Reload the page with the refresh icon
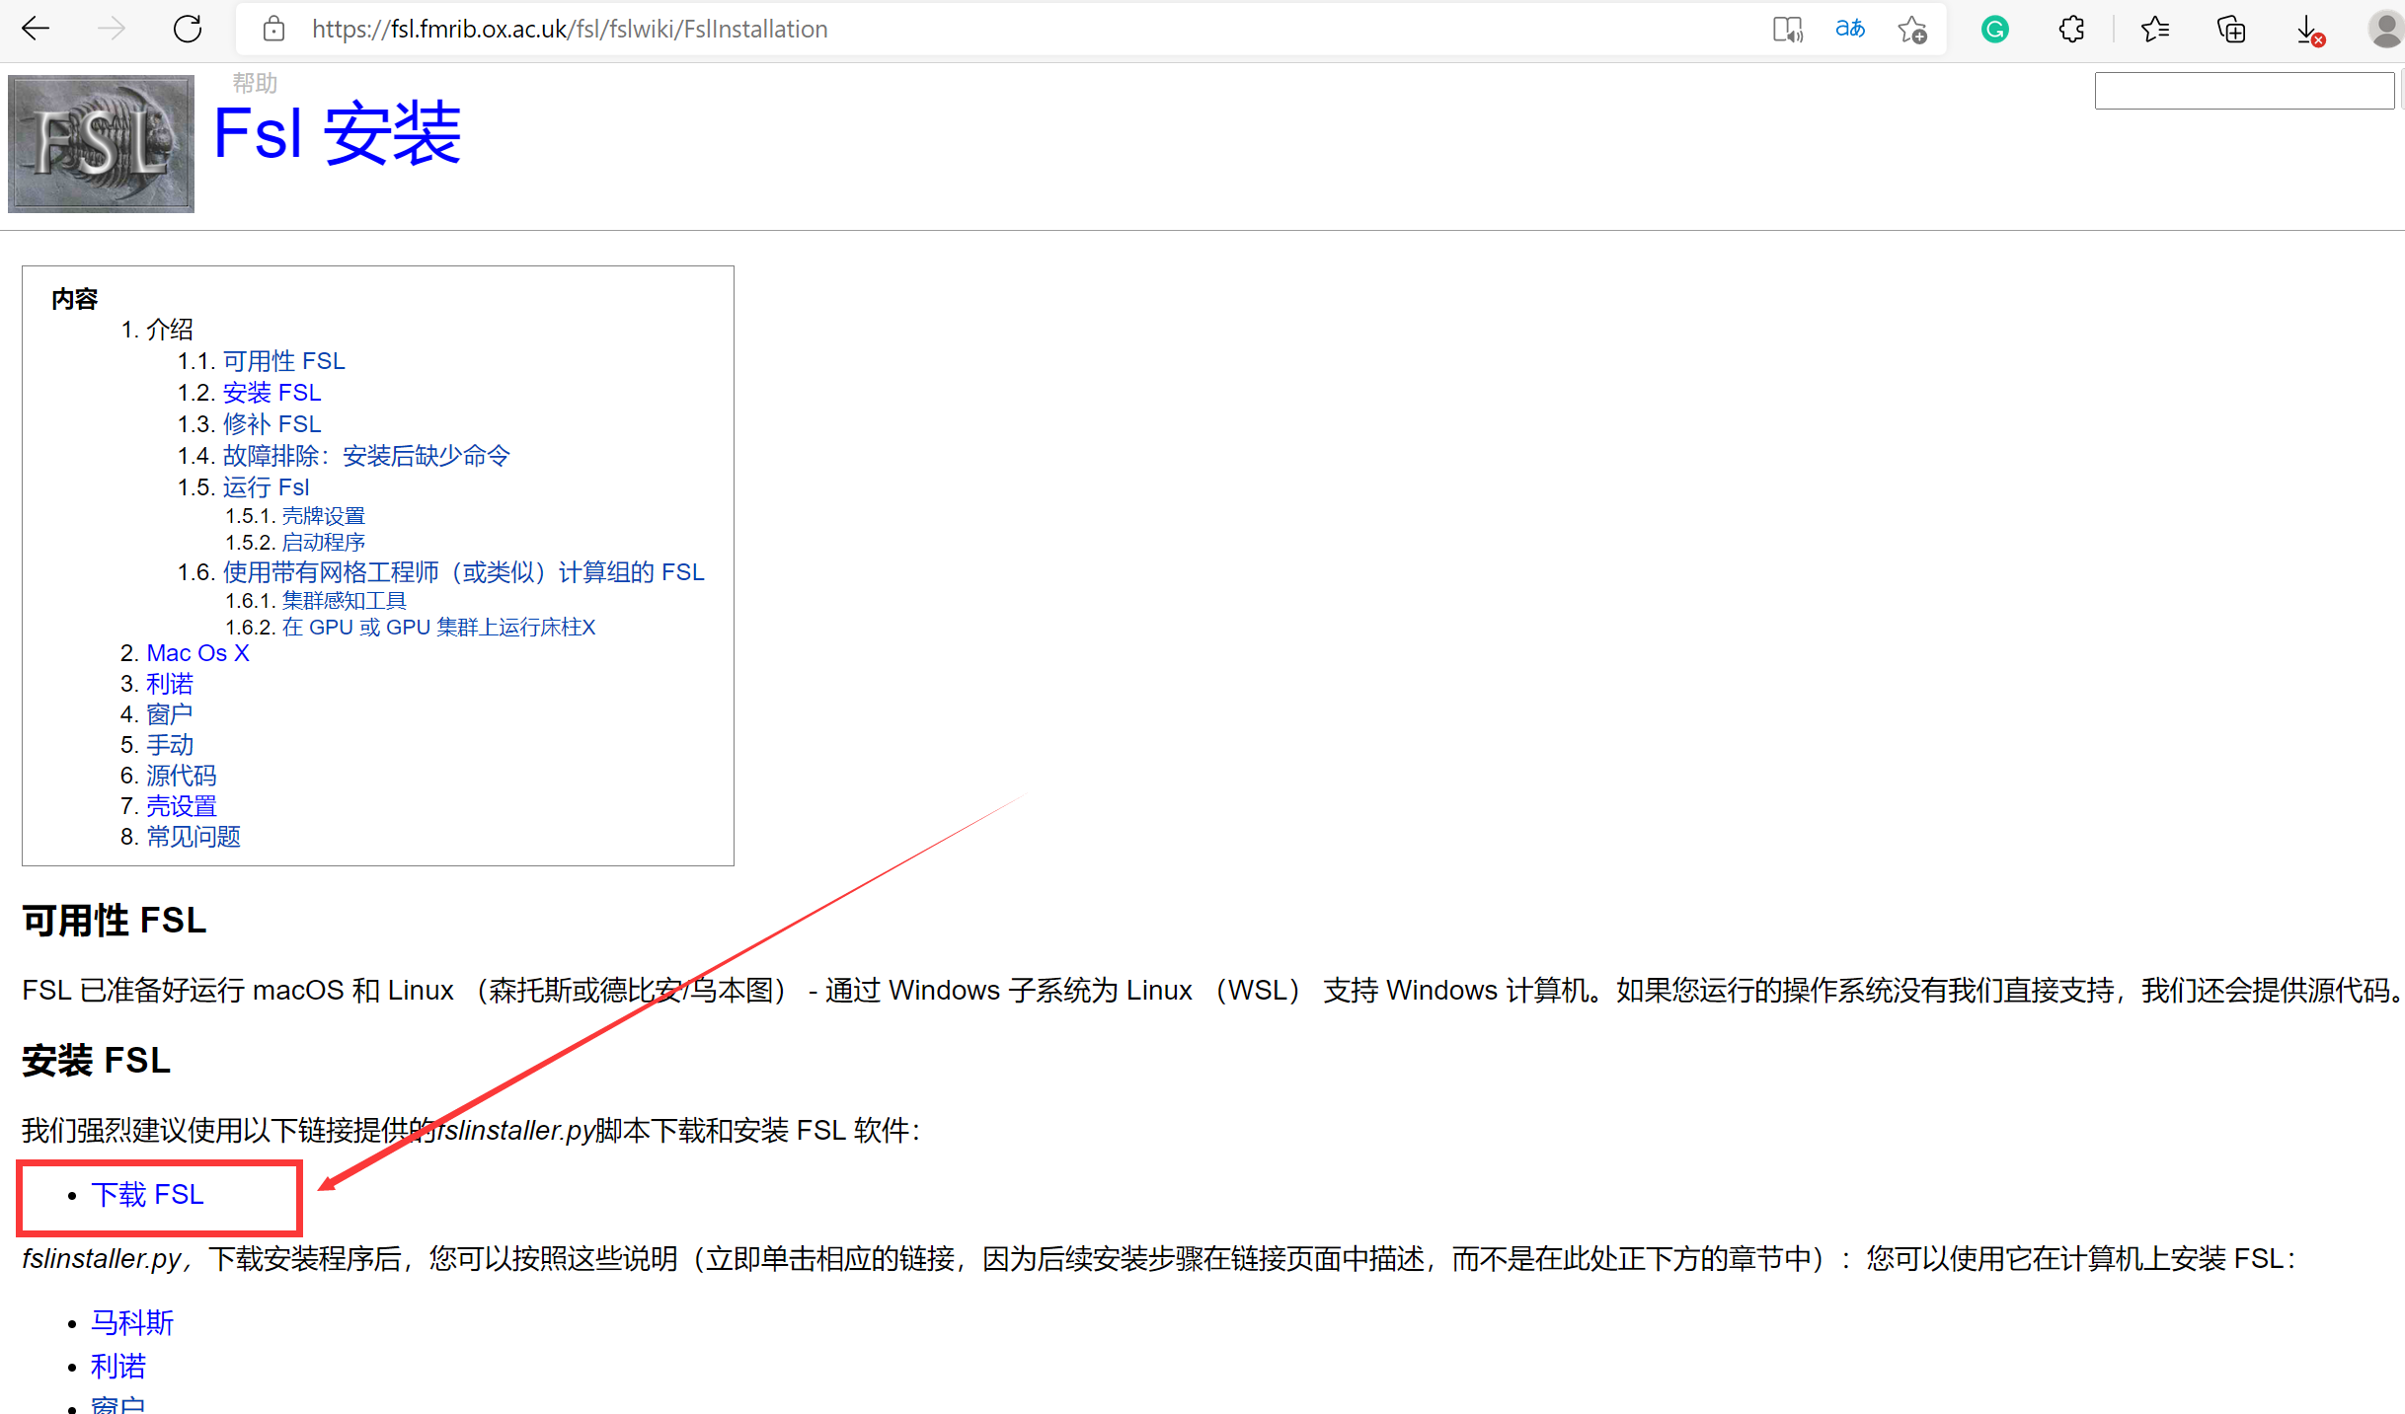The width and height of the screenshot is (2405, 1414). coord(187,29)
